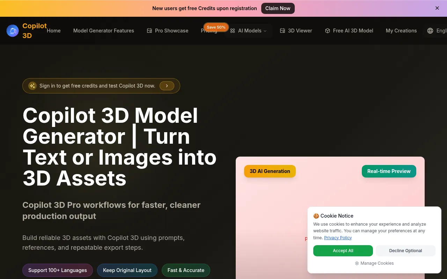
Task: Click the arrow chevron in sign-in banner
Action: [x=167, y=86]
